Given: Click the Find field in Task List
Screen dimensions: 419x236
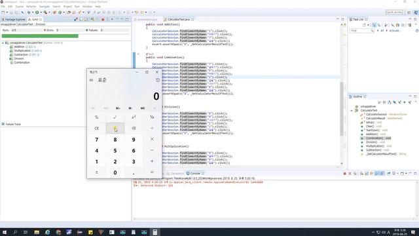Looking at the screenshot, I should (361, 31).
